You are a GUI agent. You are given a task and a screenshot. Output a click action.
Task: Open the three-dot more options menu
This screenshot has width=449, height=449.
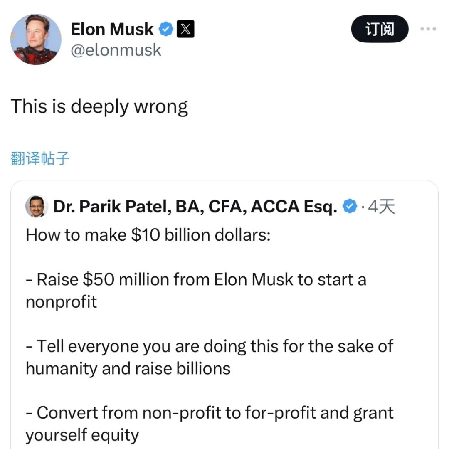tap(428, 29)
